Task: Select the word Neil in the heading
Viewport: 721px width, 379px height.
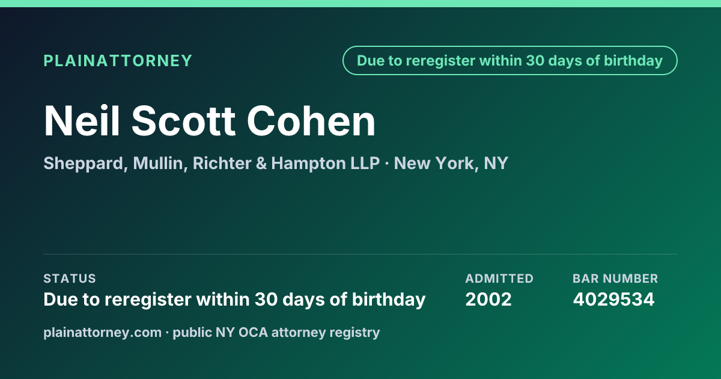Action: [x=82, y=121]
